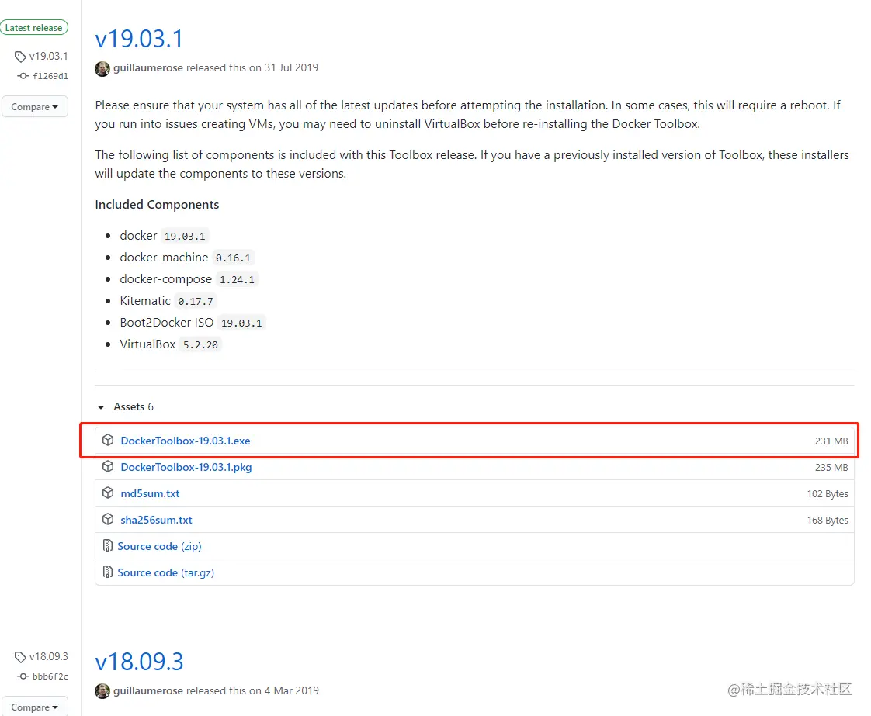The height and width of the screenshot is (716, 871).
Task: Open the v19.03.1 release title
Action: pyautogui.click(x=139, y=39)
